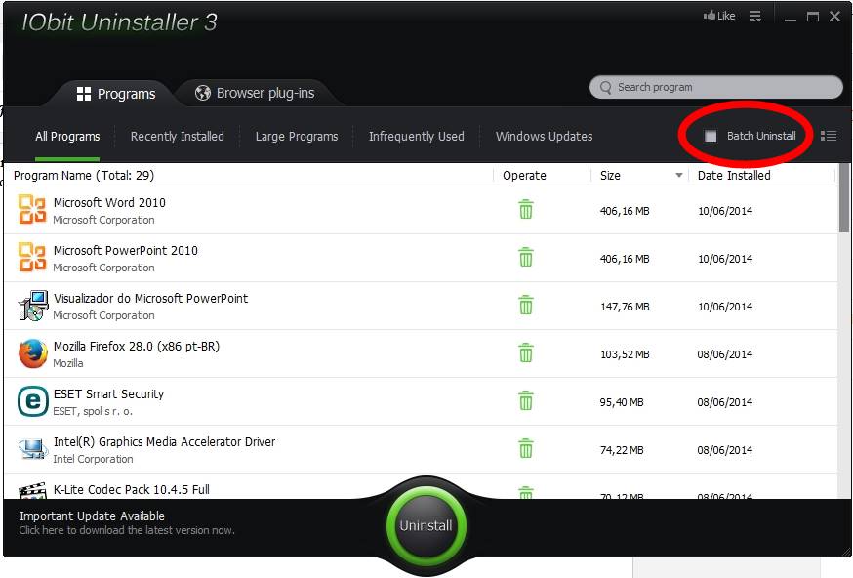The width and height of the screenshot is (853, 578).
Task: Enable the Batch Uninstall checkbox
Action: point(711,136)
